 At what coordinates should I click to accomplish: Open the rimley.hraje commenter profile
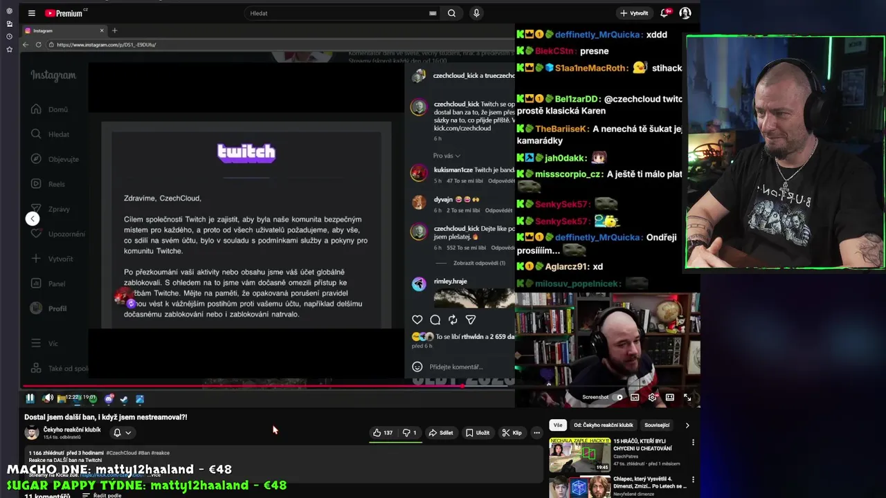point(451,282)
